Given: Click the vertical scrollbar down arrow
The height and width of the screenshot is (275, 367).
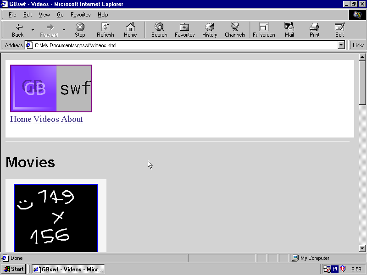Looking at the screenshot, I should click(x=362, y=248).
